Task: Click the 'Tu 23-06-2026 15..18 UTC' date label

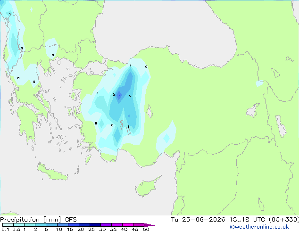Action: (x=219, y=220)
